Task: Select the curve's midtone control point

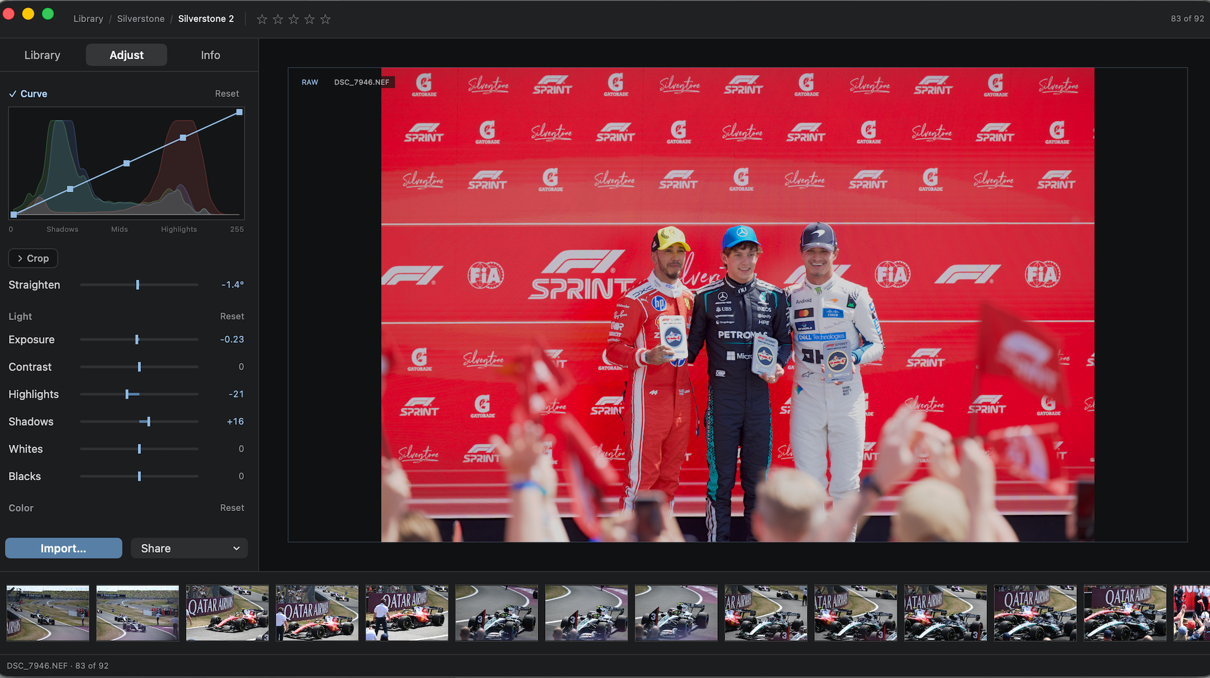Action: [127, 163]
